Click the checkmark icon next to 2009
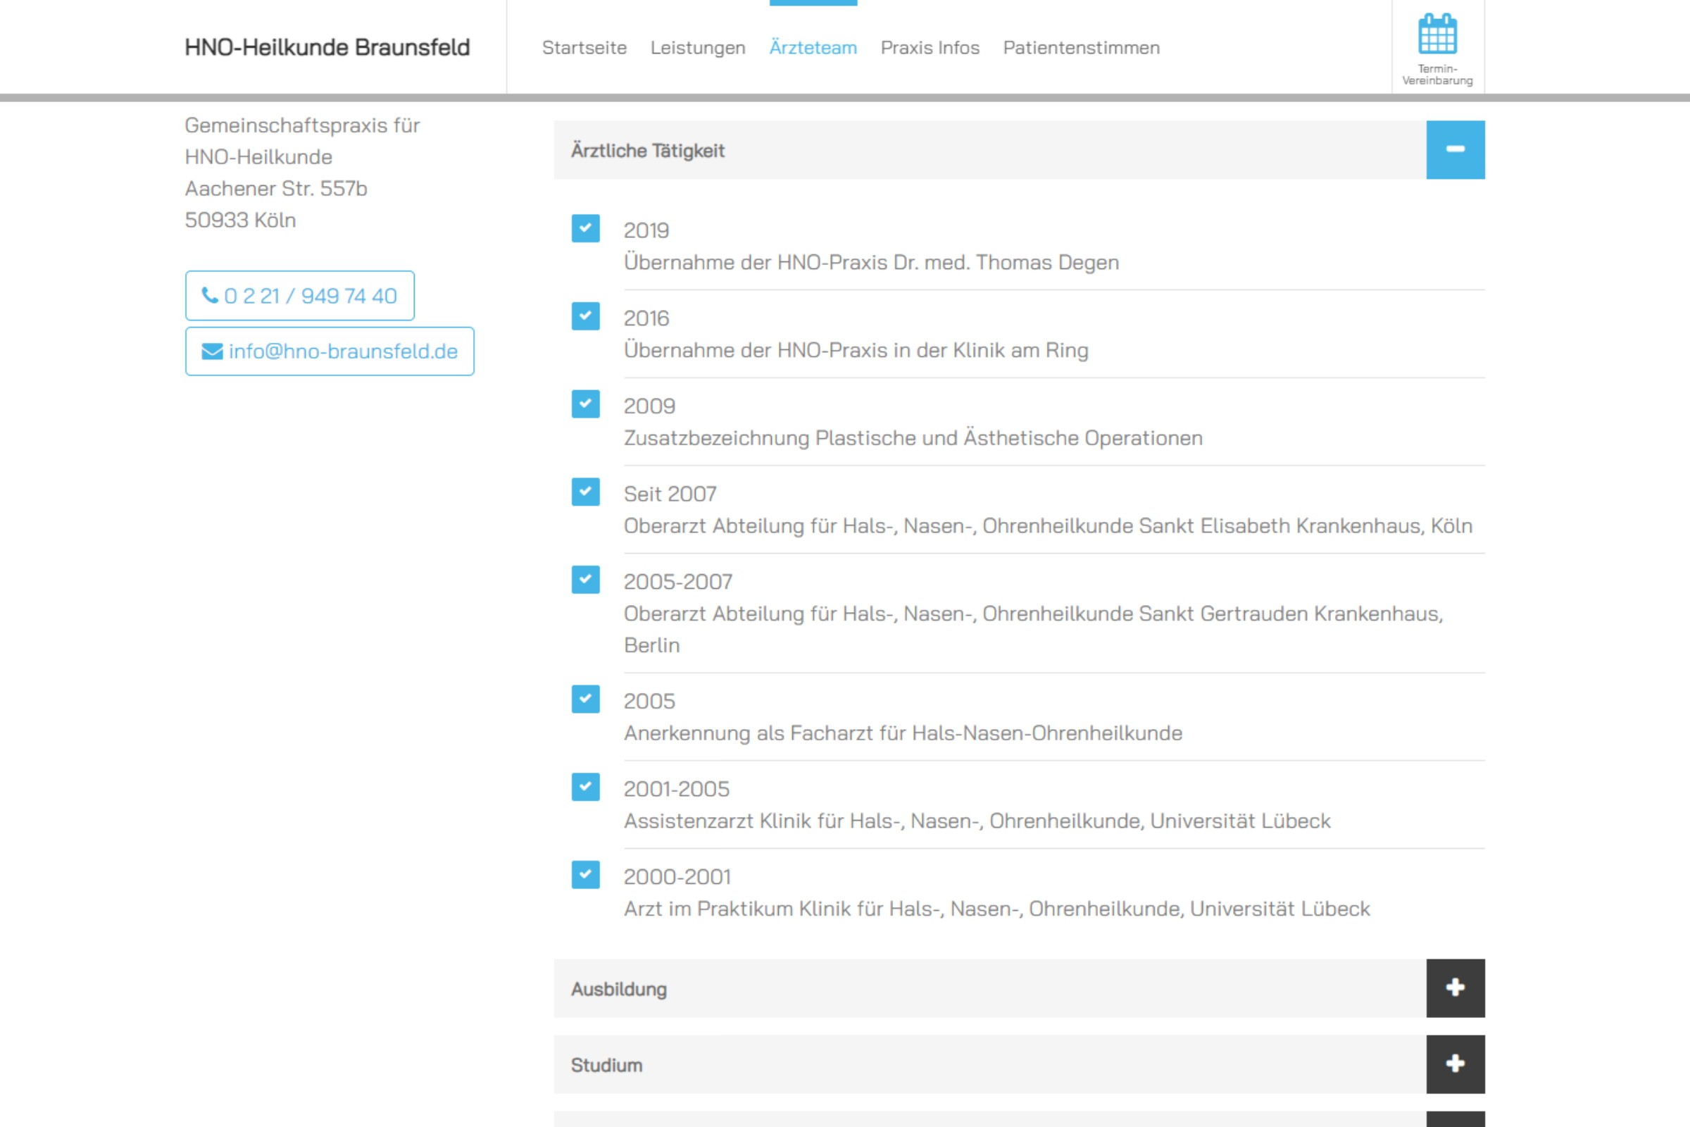 [586, 404]
